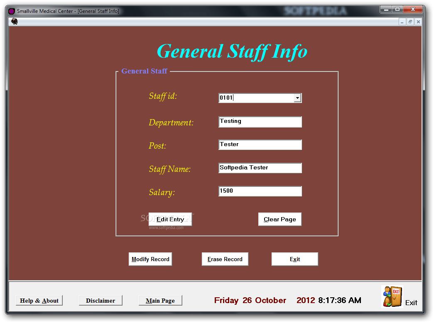Screen dimensions: 434x323
Task: Select the Staff Name field with Softpedia Tester
Action: tap(260, 168)
